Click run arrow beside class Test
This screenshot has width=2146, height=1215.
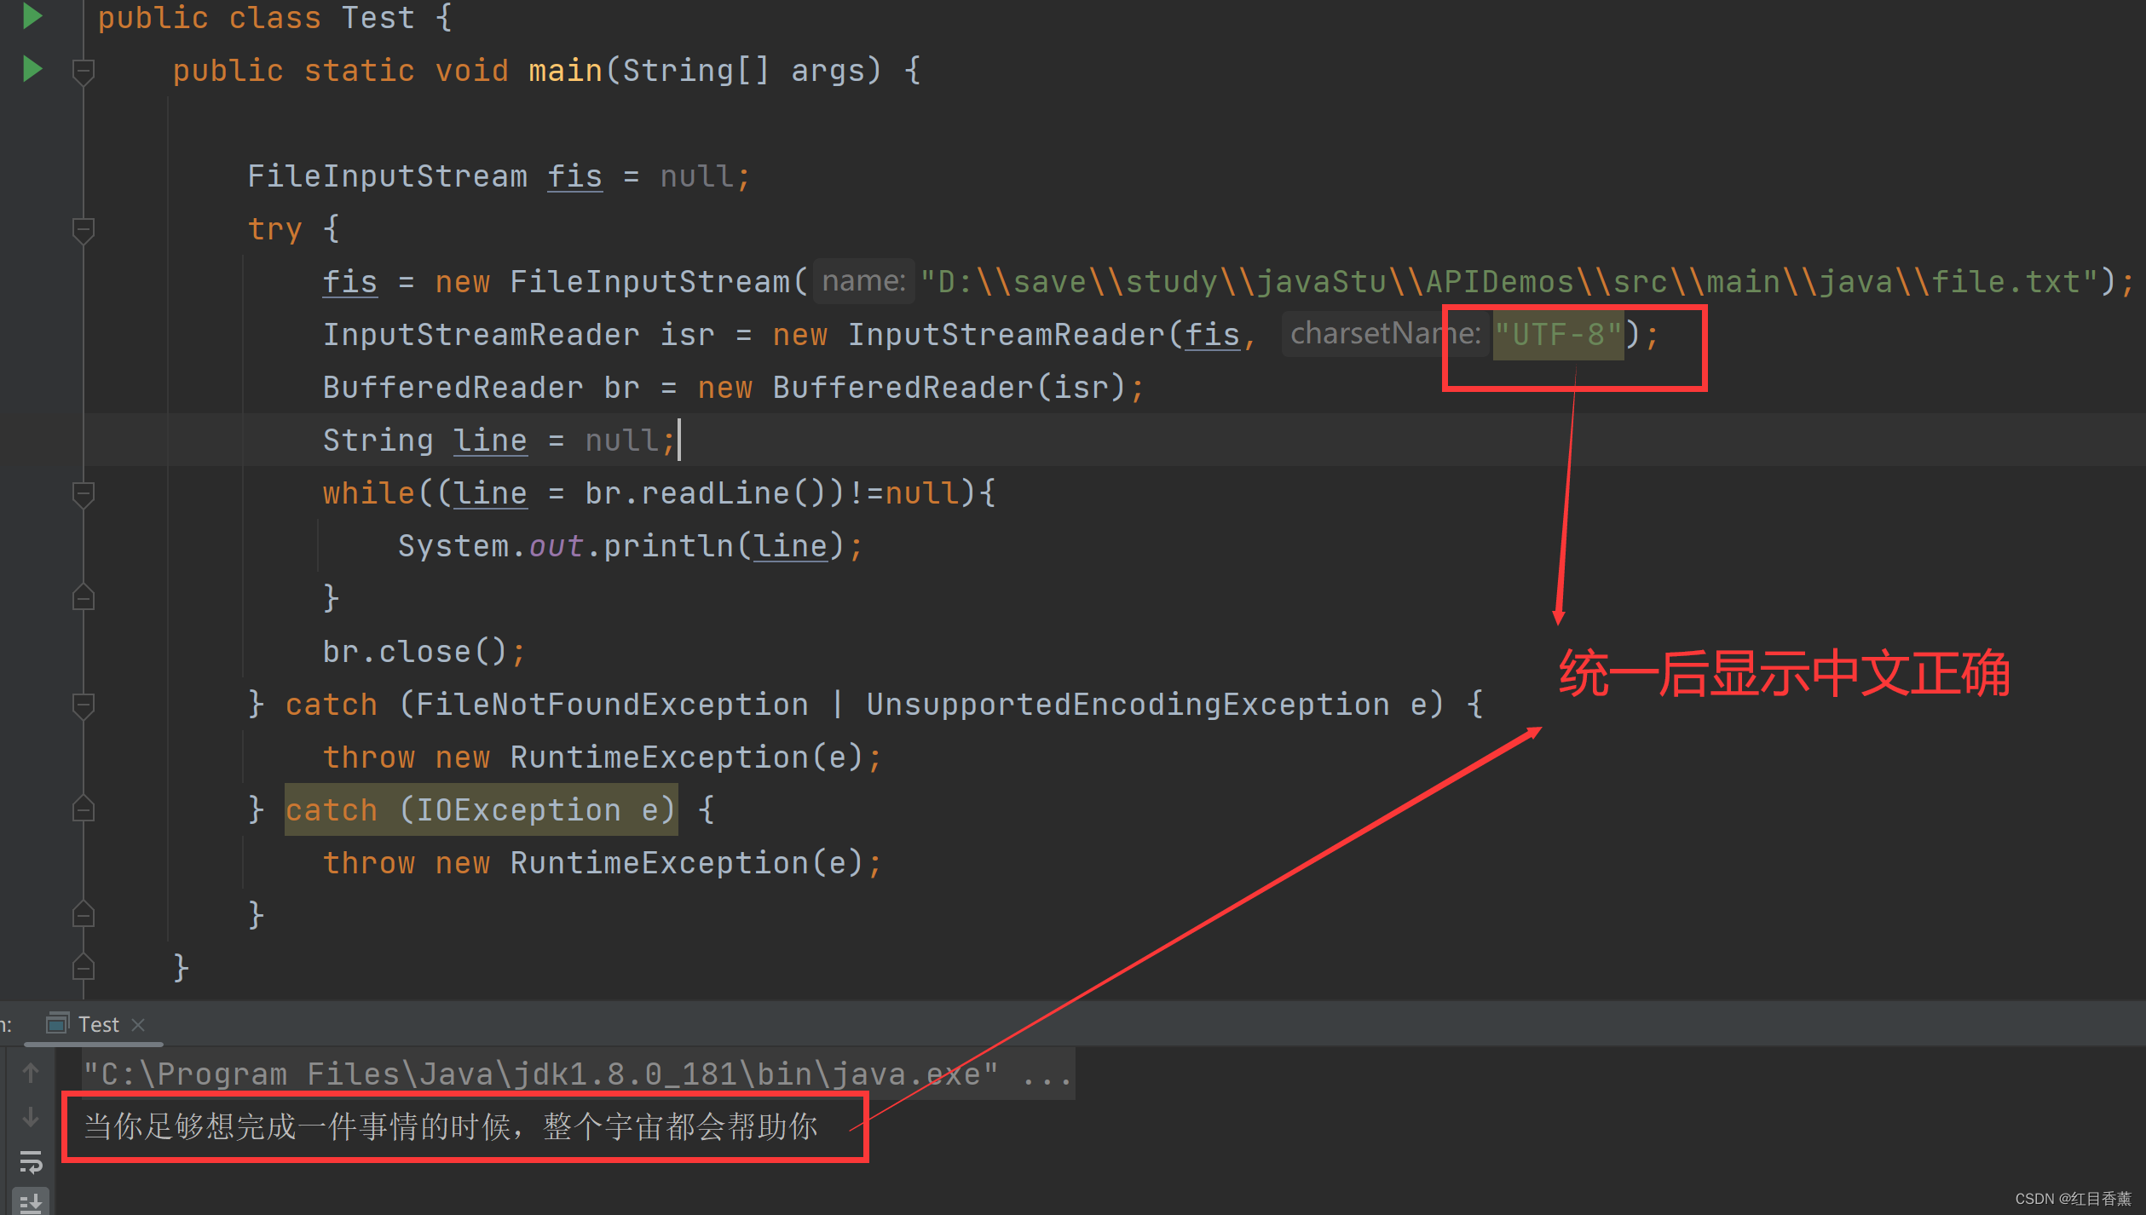click(x=32, y=15)
